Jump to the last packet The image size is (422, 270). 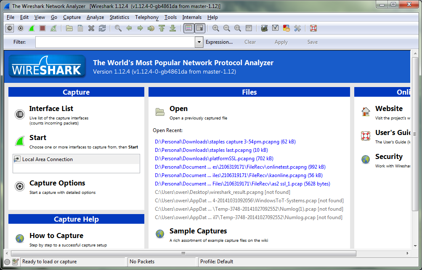point(173,28)
